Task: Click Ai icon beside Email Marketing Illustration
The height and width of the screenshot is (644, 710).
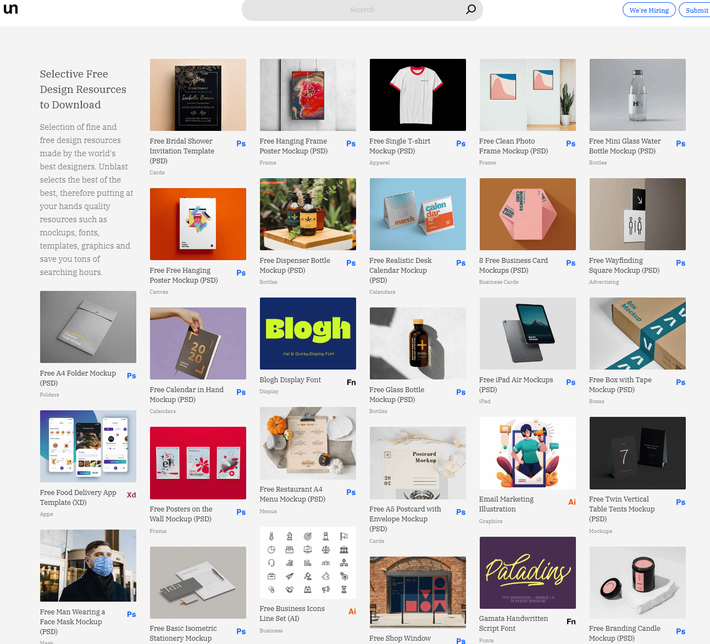Action: tap(572, 502)
